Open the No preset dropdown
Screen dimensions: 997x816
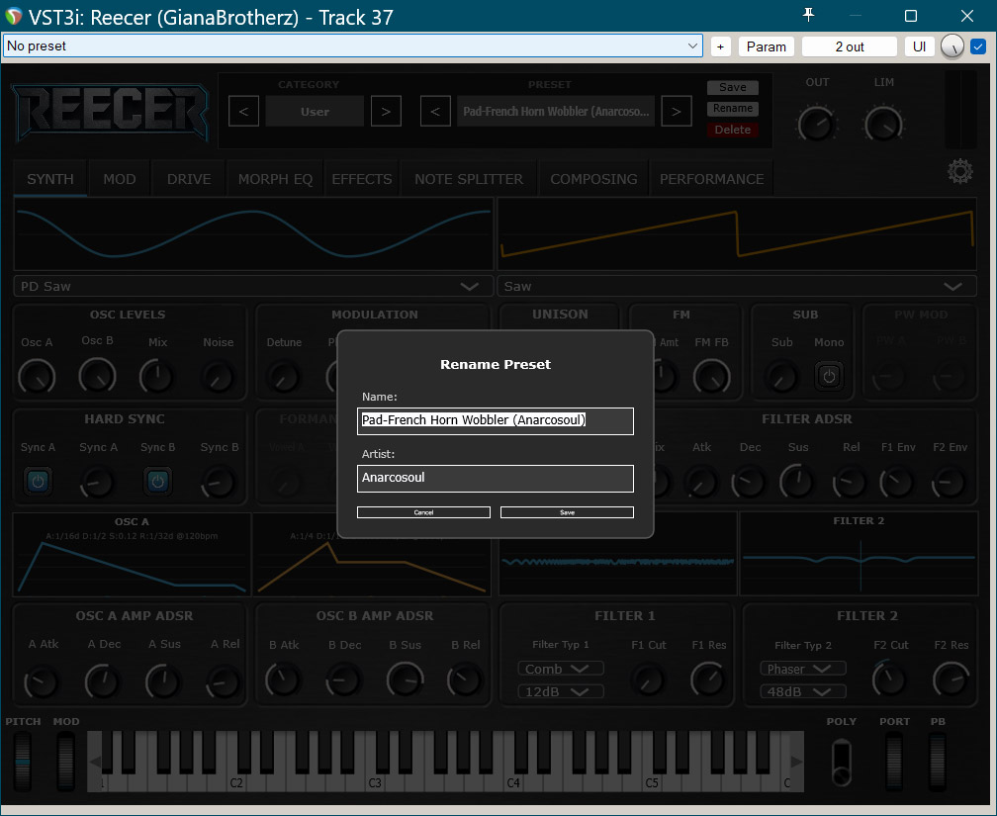tap(353, 46)
